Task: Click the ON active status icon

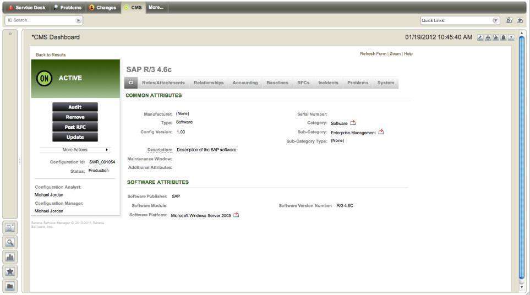Action: pyautogui.click(x=44, y=78)
